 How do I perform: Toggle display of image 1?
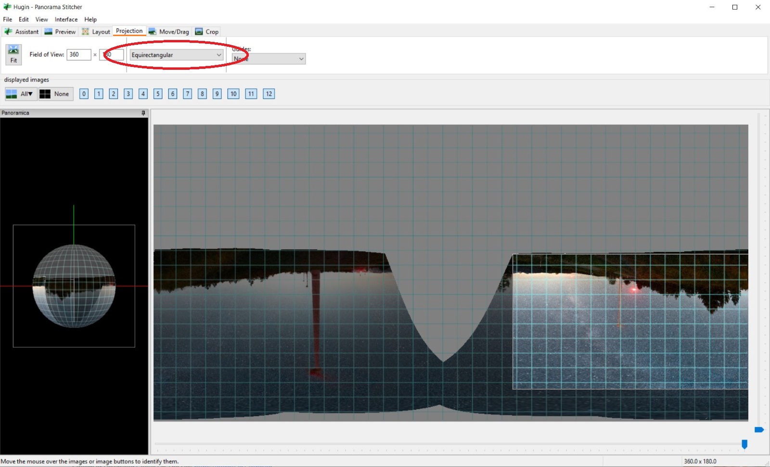[99, 94]
